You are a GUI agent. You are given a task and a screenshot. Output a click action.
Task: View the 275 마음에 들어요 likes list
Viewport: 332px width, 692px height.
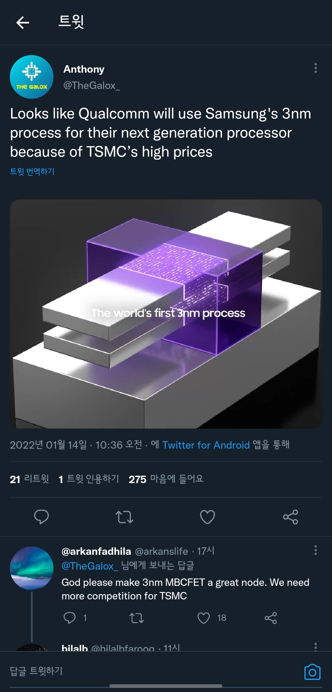pos(166,479)
